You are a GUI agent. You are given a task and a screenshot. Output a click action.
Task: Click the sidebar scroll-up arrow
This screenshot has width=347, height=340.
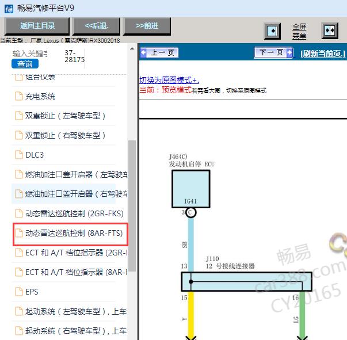(x=132, y=48)
